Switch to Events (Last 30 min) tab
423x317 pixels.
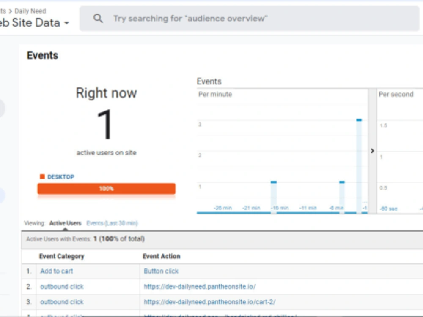pyautogui.click(x=112, y=223)
